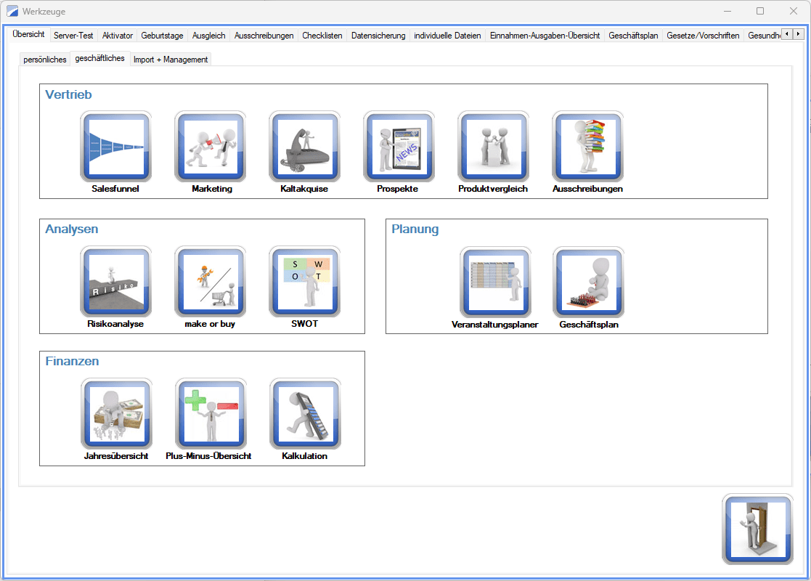Viewport: 811px width, 581px height.
Task: Open the Plus-Minus-Übersicht icon
Action: (211, 414)
